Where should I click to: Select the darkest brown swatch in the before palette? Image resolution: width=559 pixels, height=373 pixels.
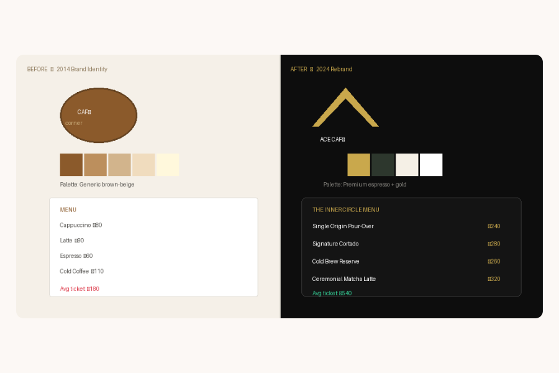click(71, 164)
